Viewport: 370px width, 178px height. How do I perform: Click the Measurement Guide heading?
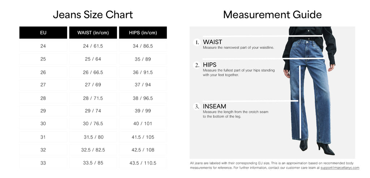tap(272, 14)
